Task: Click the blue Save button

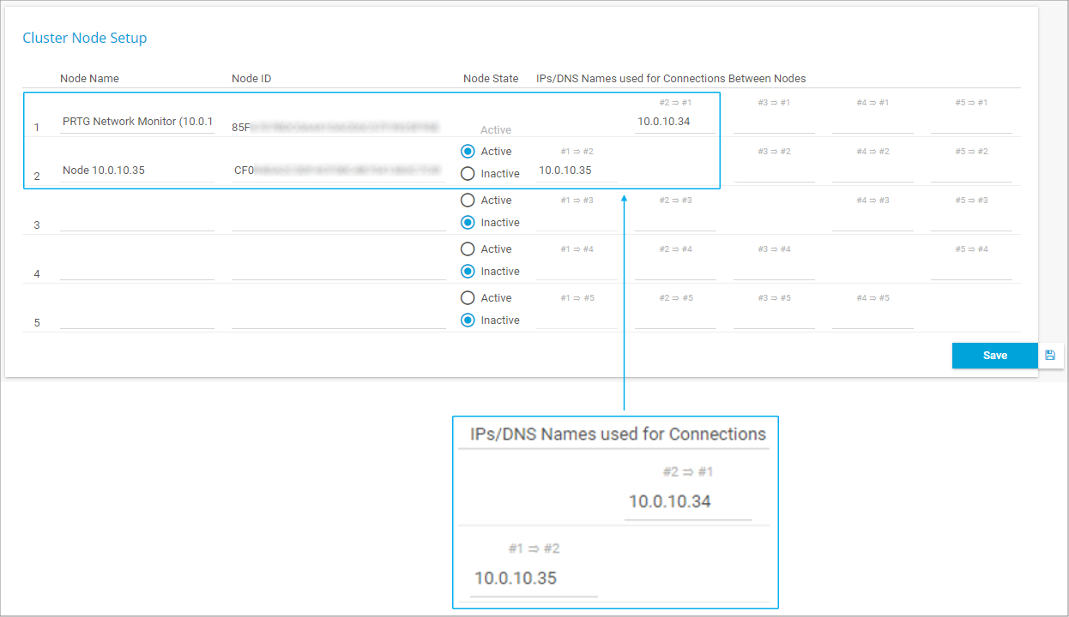Action: [x=994, y=355]
